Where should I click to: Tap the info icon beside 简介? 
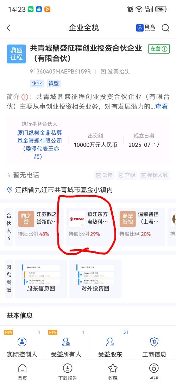coord(25,97)
